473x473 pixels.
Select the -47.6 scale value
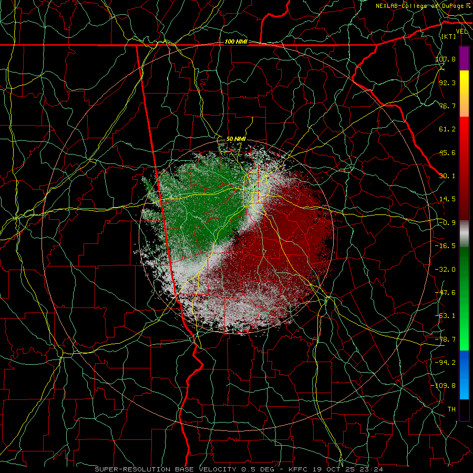(445, 293)
